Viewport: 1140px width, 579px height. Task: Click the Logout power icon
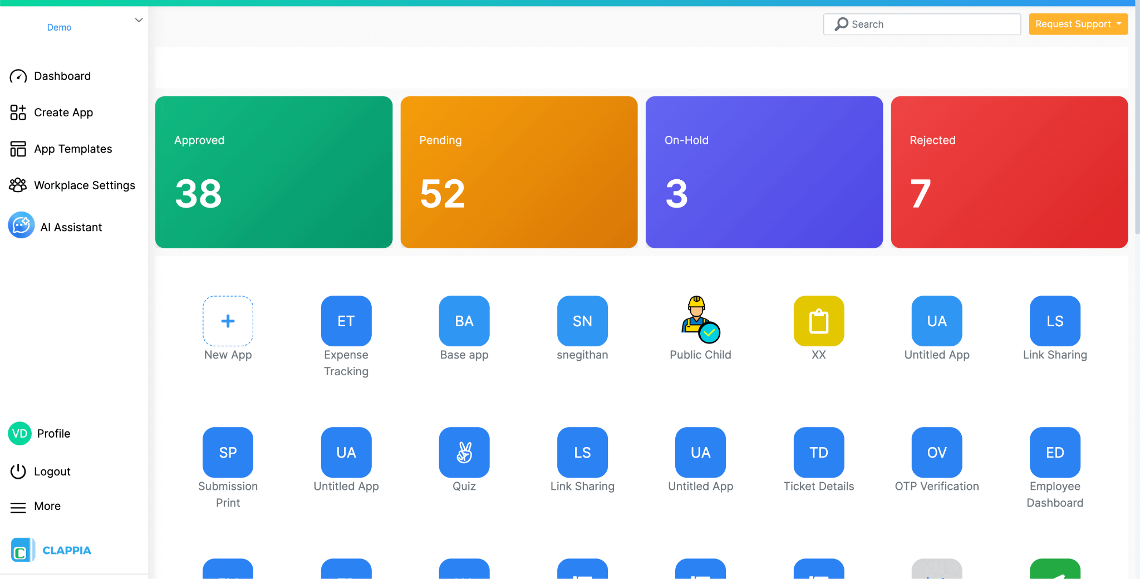tap(18, 471)
